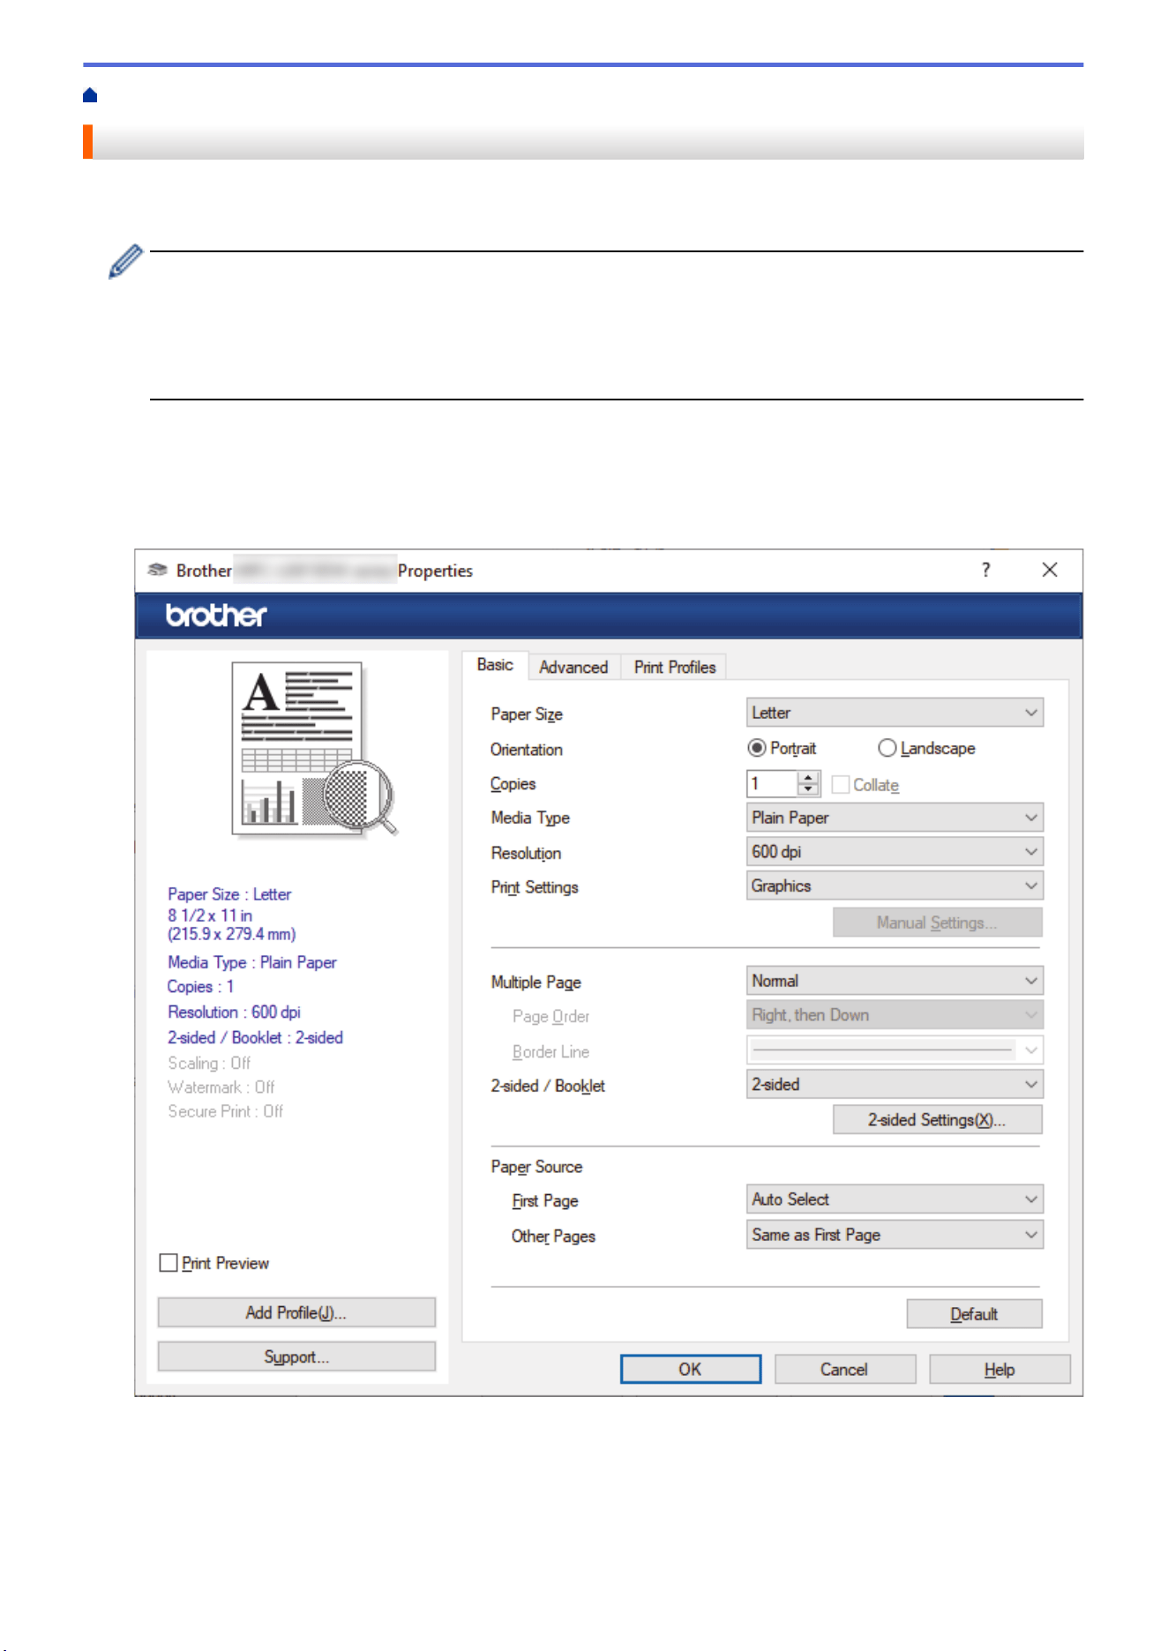The width and height of the screenshot is (1168, 1651).
Task: Click the 'Scaling : Off' summary text
Action: point(209,1064)
